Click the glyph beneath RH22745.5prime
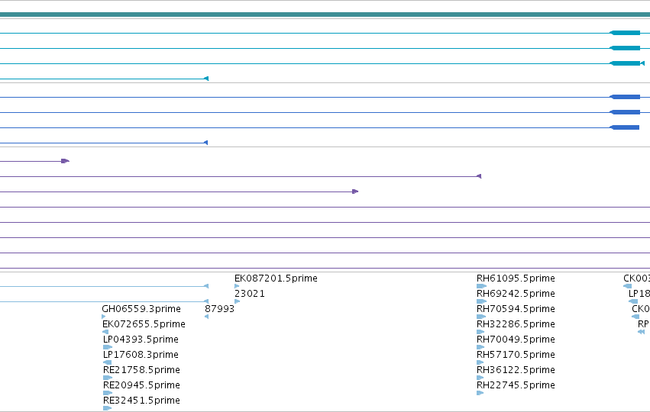650x412 pixels. [x=480, y=393]
